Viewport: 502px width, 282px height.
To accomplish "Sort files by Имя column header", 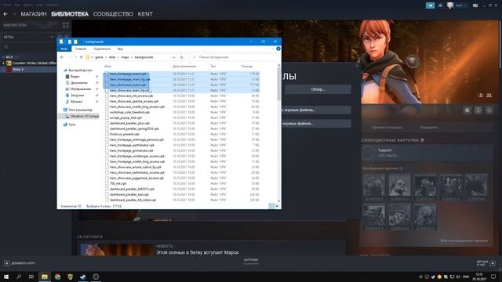I will [107, 66].
